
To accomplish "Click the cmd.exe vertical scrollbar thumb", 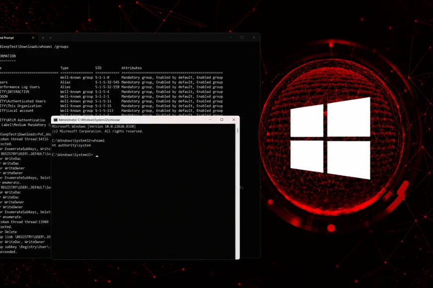I will click(237, 130).
